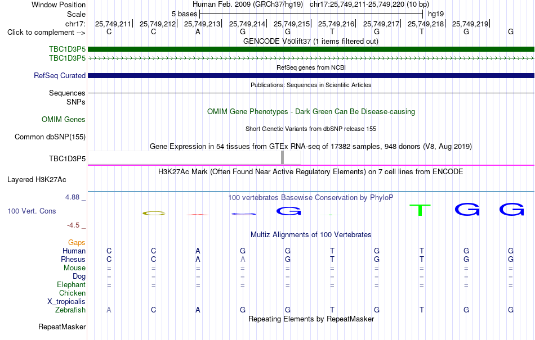Open Publications: Sequences in Scientific Articles title
535x340 pixels.
[311, 85]
